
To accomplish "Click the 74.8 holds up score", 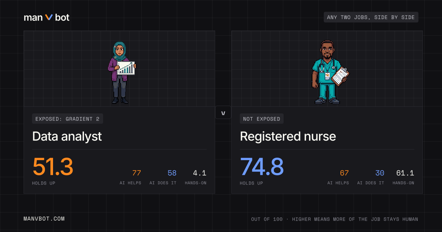I will pos(262,167).
